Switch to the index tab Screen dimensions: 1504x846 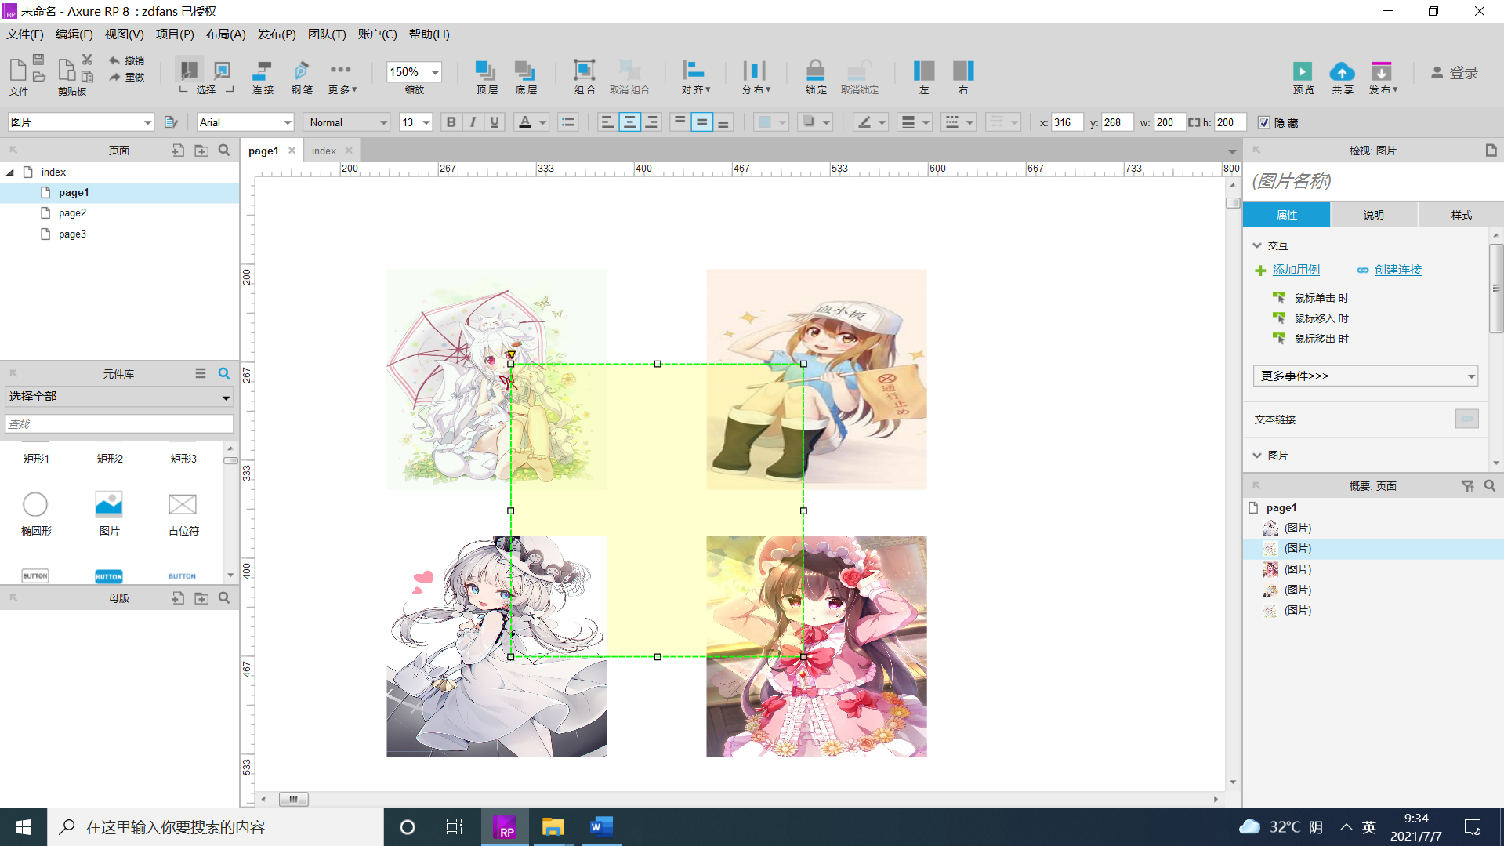click(324, 151)
